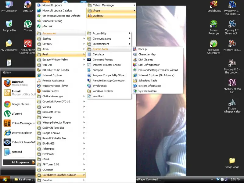Open Remote Assistance
This screenshot has height=183, width=244.
(x=61, y=81)
